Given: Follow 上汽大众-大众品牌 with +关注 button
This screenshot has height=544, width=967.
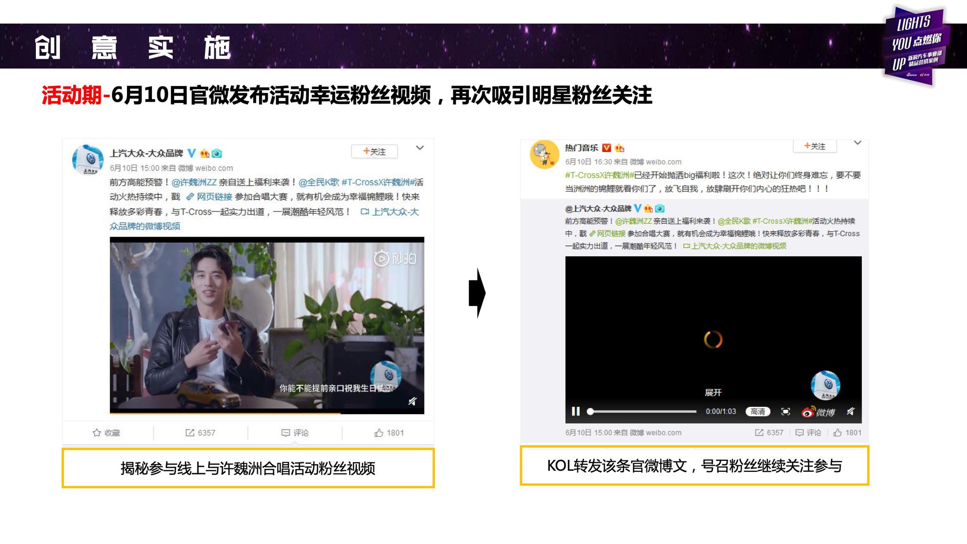Looking at the screenshot, I should [x=374, y=152].
